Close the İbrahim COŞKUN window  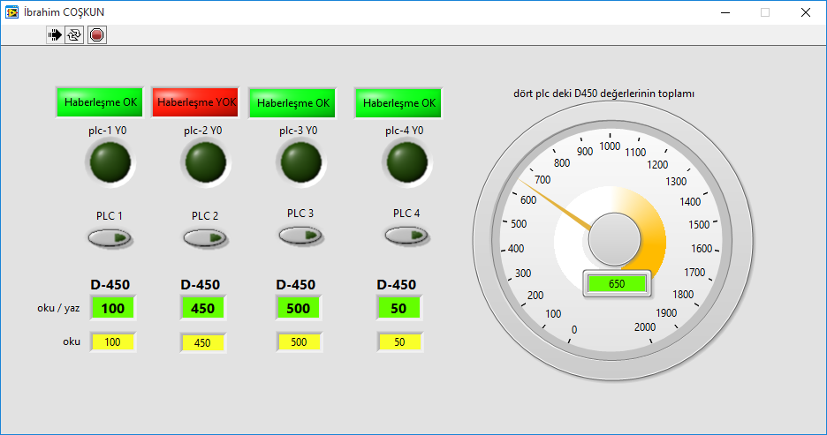806,12
